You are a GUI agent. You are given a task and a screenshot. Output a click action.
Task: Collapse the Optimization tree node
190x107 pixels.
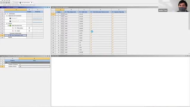coord(5,14)
